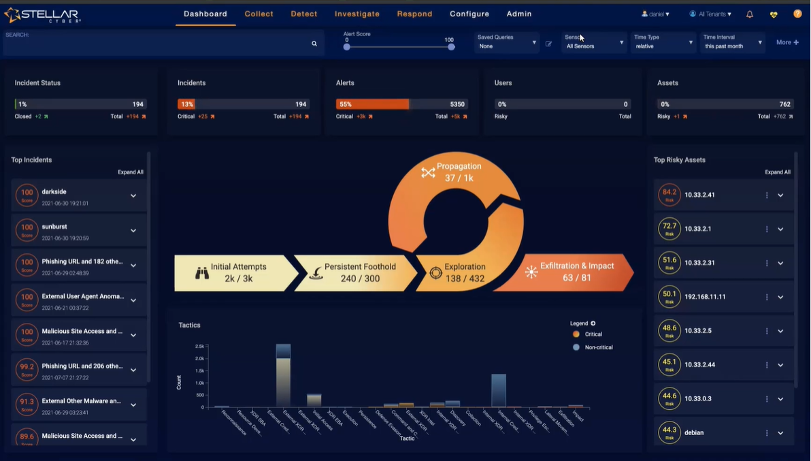Open the help question mark icon

click(x=797, y=14)
